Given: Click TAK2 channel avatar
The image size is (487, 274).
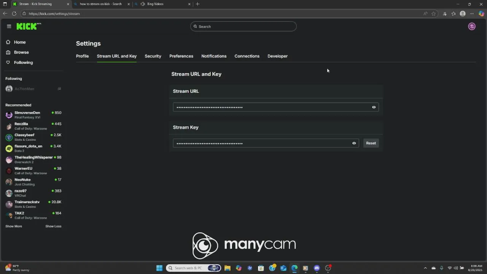Looking at the screenshot, I should click(9, 215).
